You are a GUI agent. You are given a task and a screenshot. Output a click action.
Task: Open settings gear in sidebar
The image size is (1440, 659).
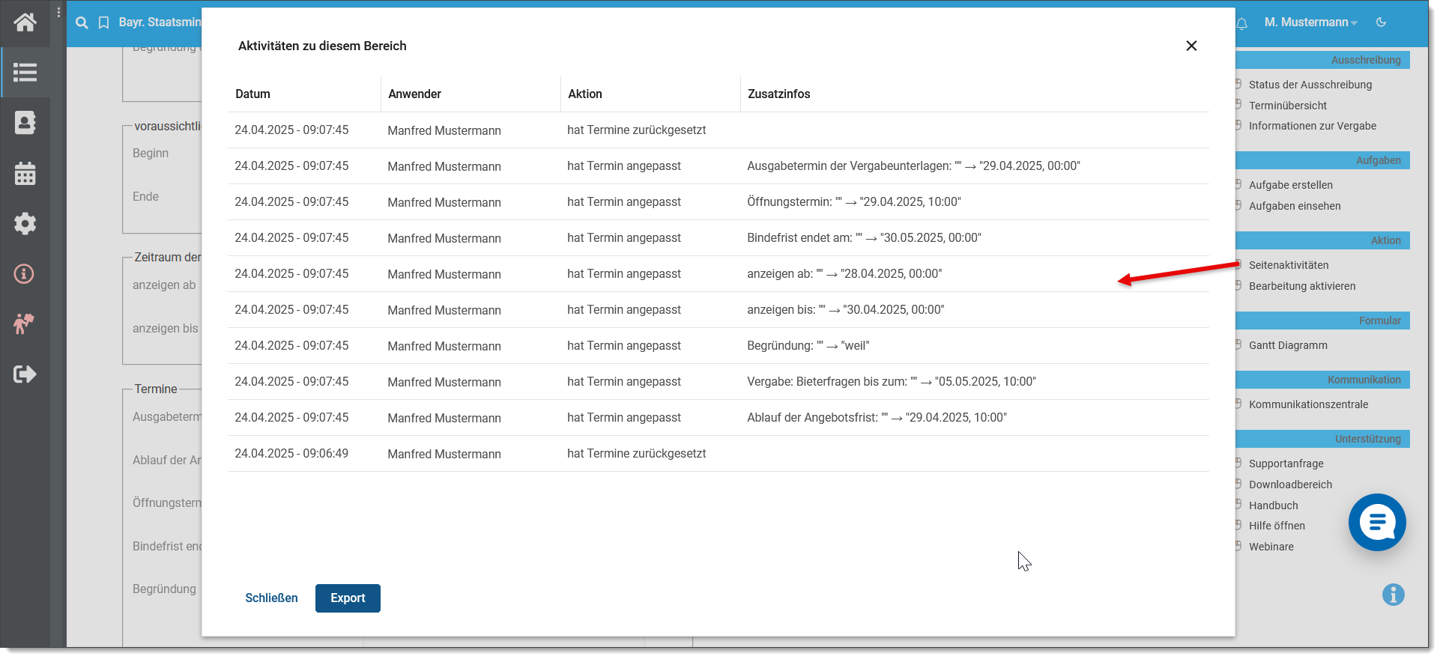point(25,223)
